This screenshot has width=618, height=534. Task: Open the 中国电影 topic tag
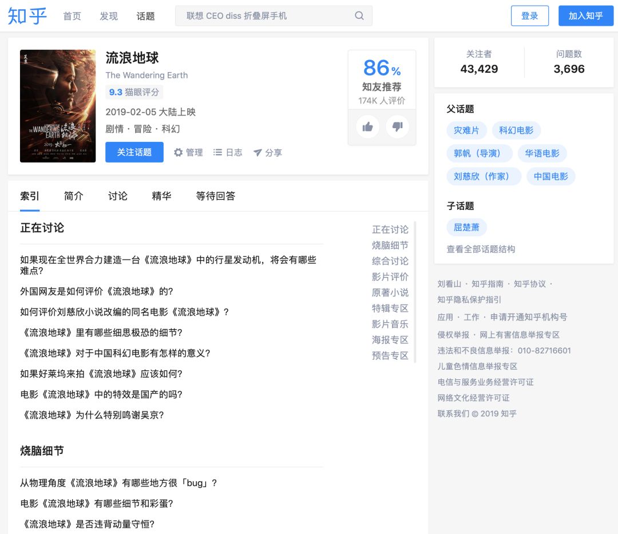pyautogui.click(x=551, y=176)
